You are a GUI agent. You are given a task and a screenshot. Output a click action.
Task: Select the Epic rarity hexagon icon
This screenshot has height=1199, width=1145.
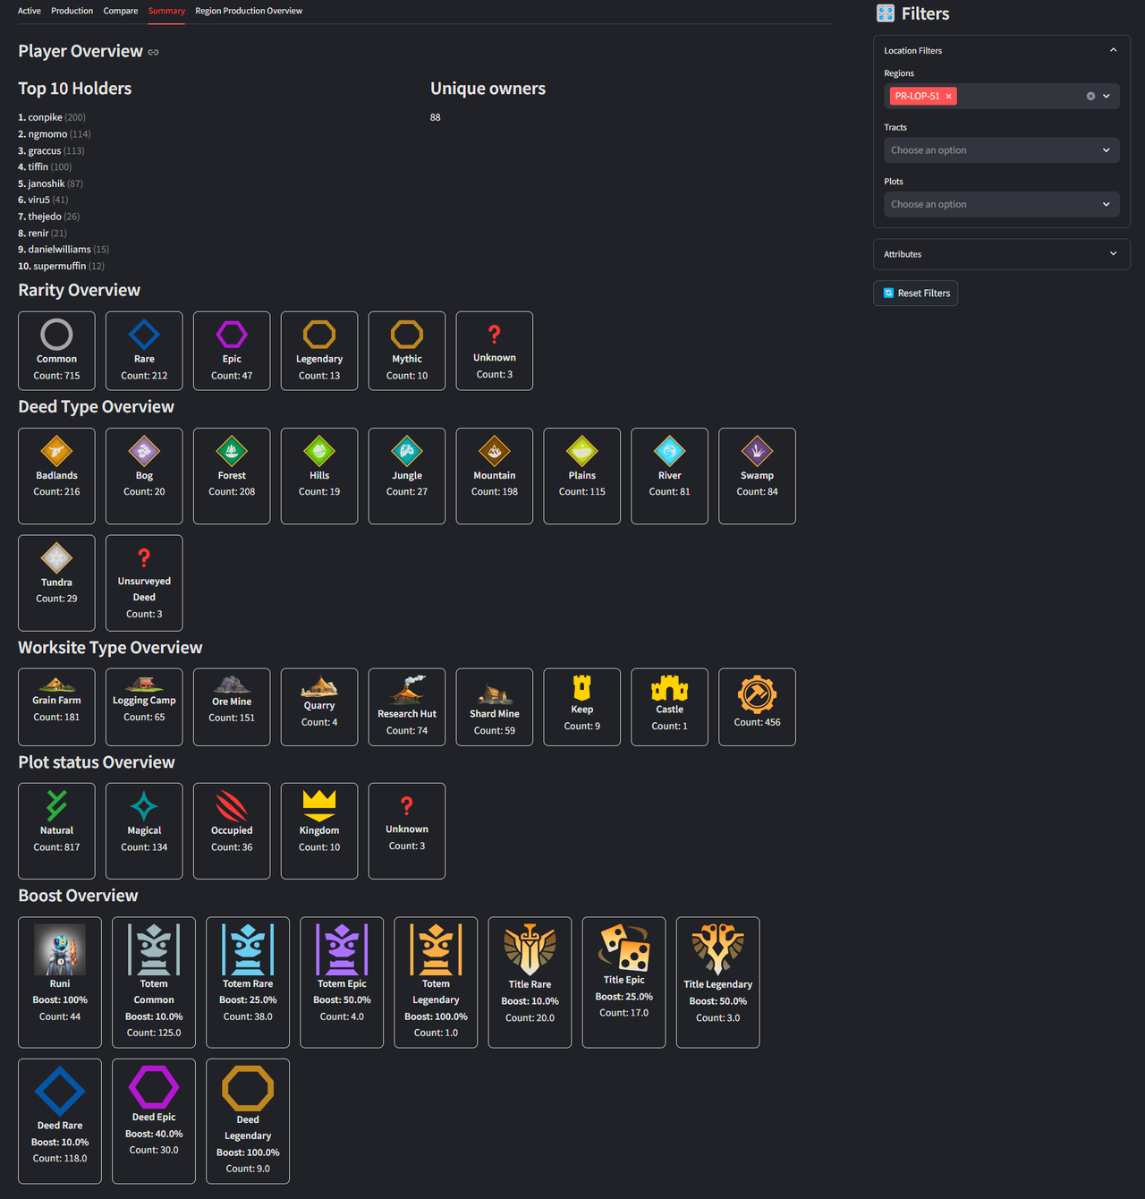tap(232, 335)
